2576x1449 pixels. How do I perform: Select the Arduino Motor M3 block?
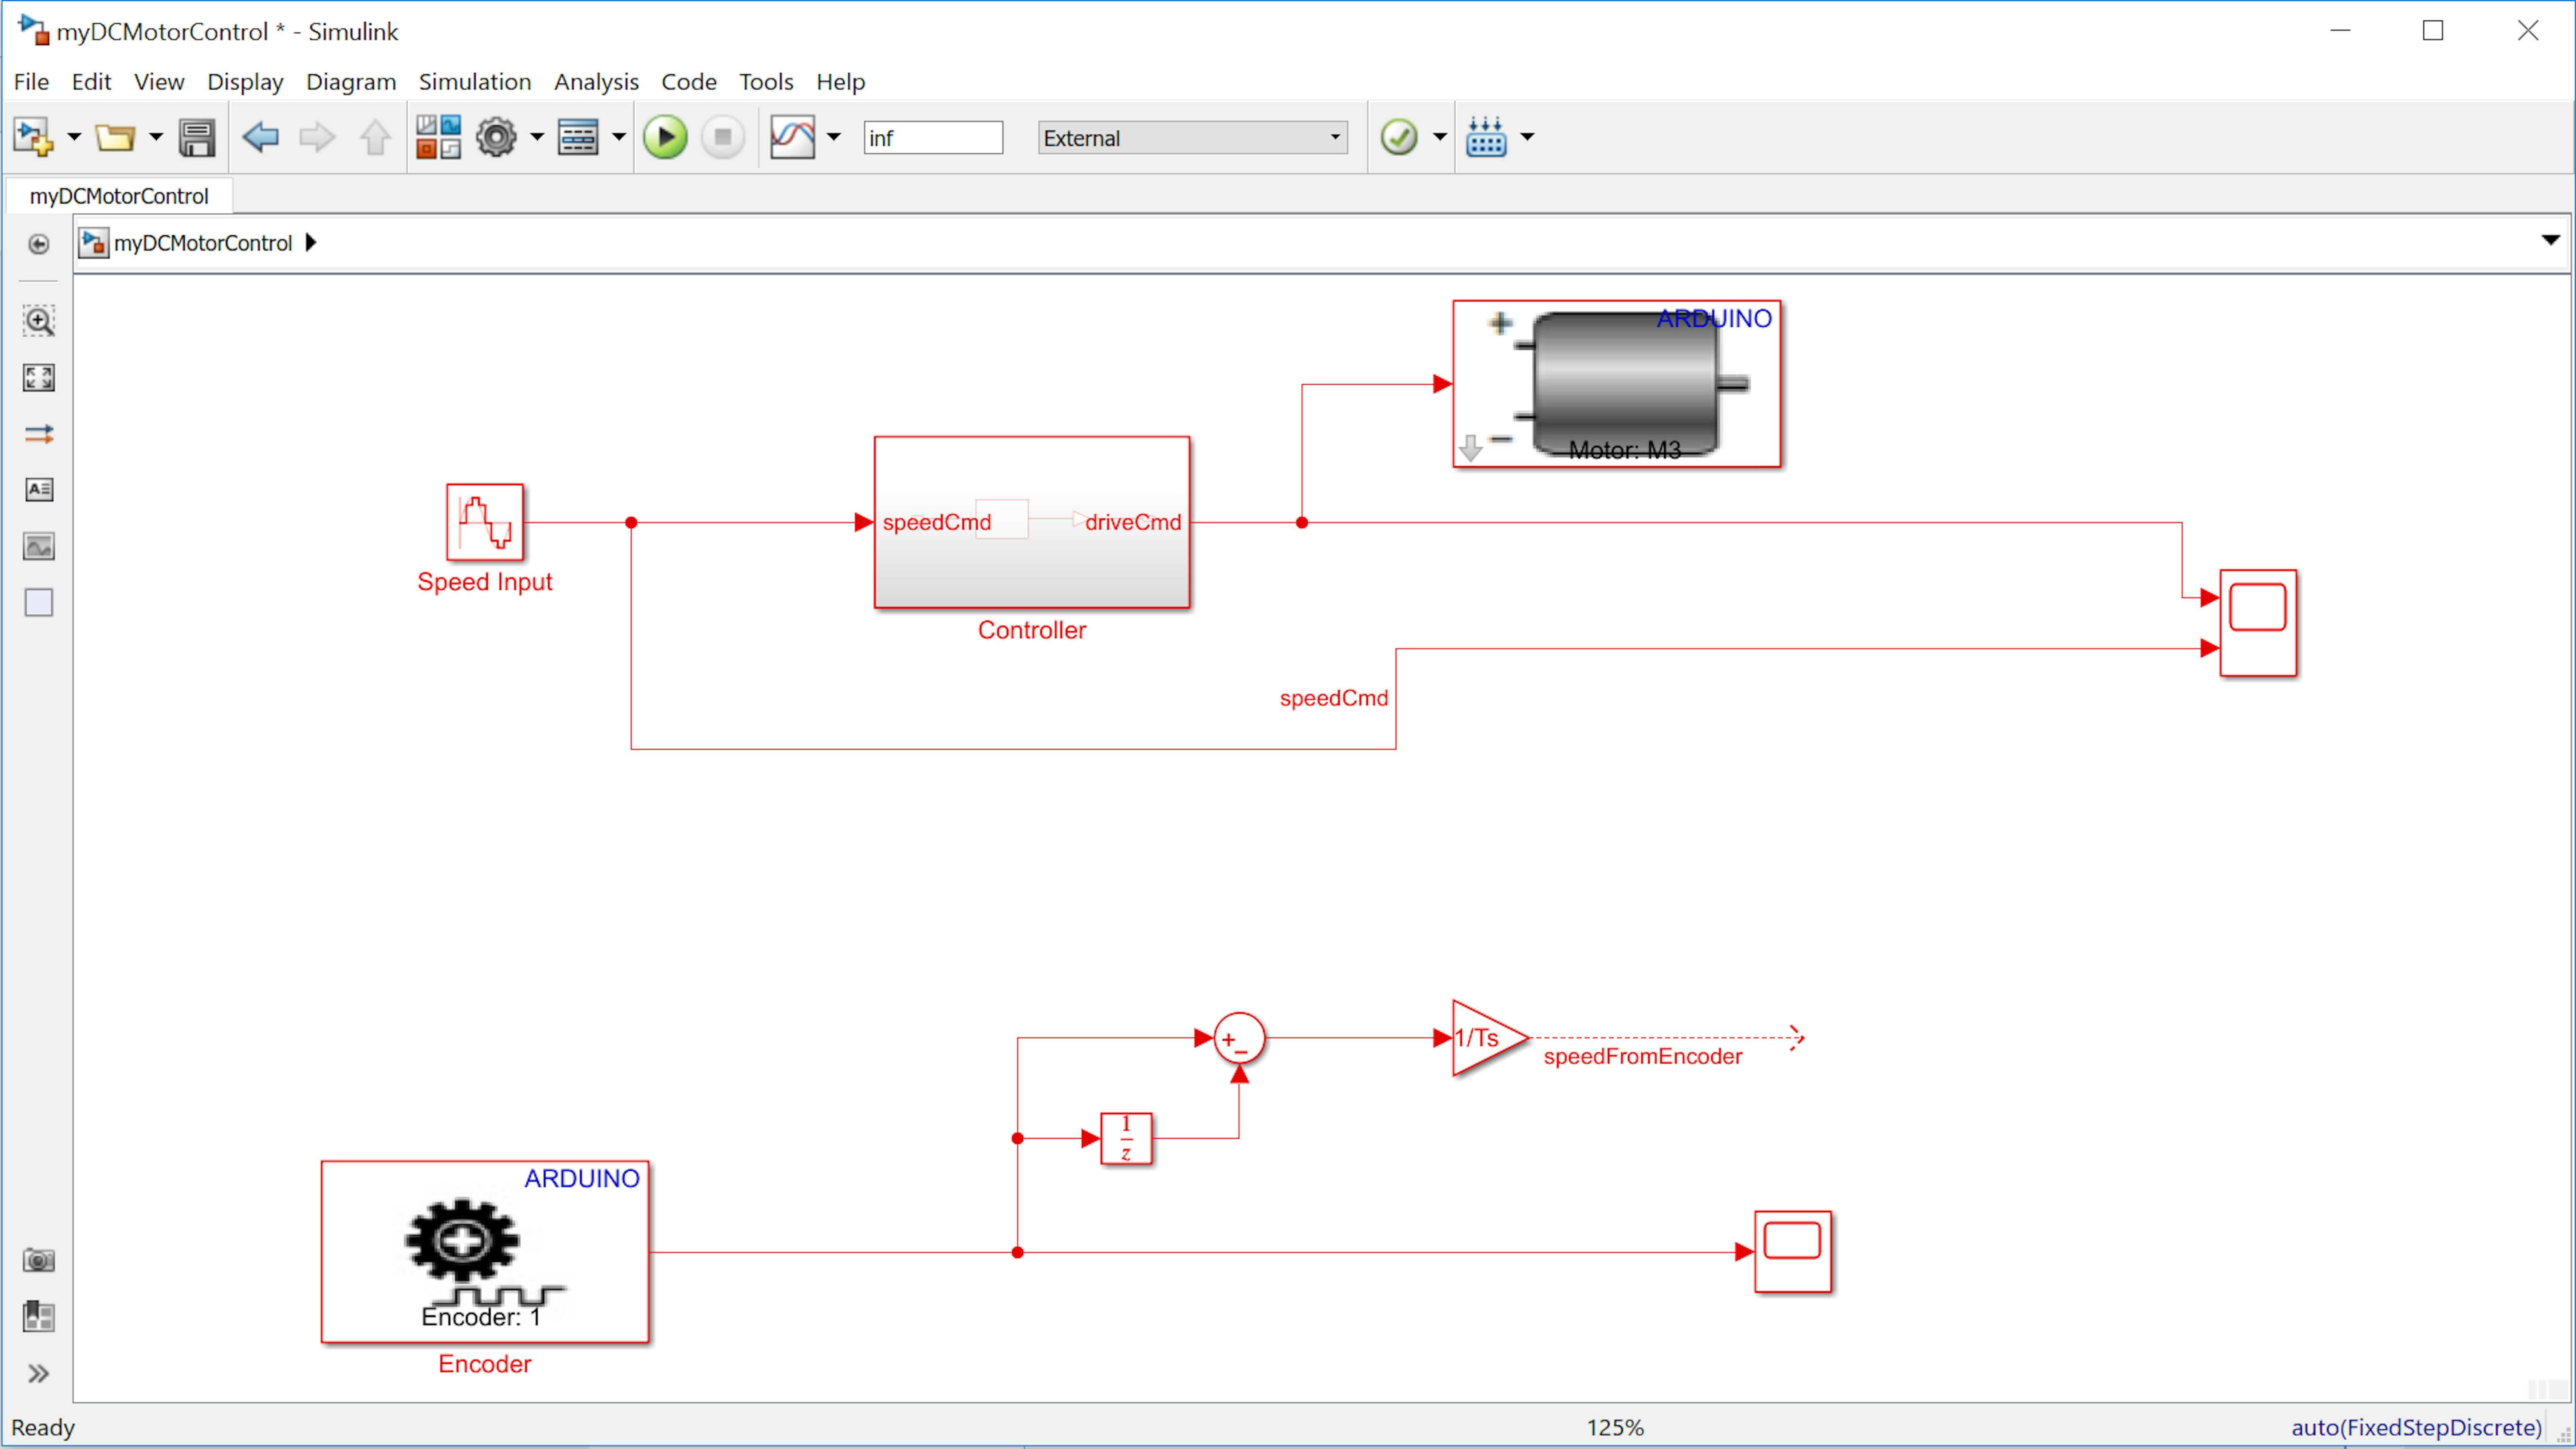pyautogui.click(x=1617, y=384)
